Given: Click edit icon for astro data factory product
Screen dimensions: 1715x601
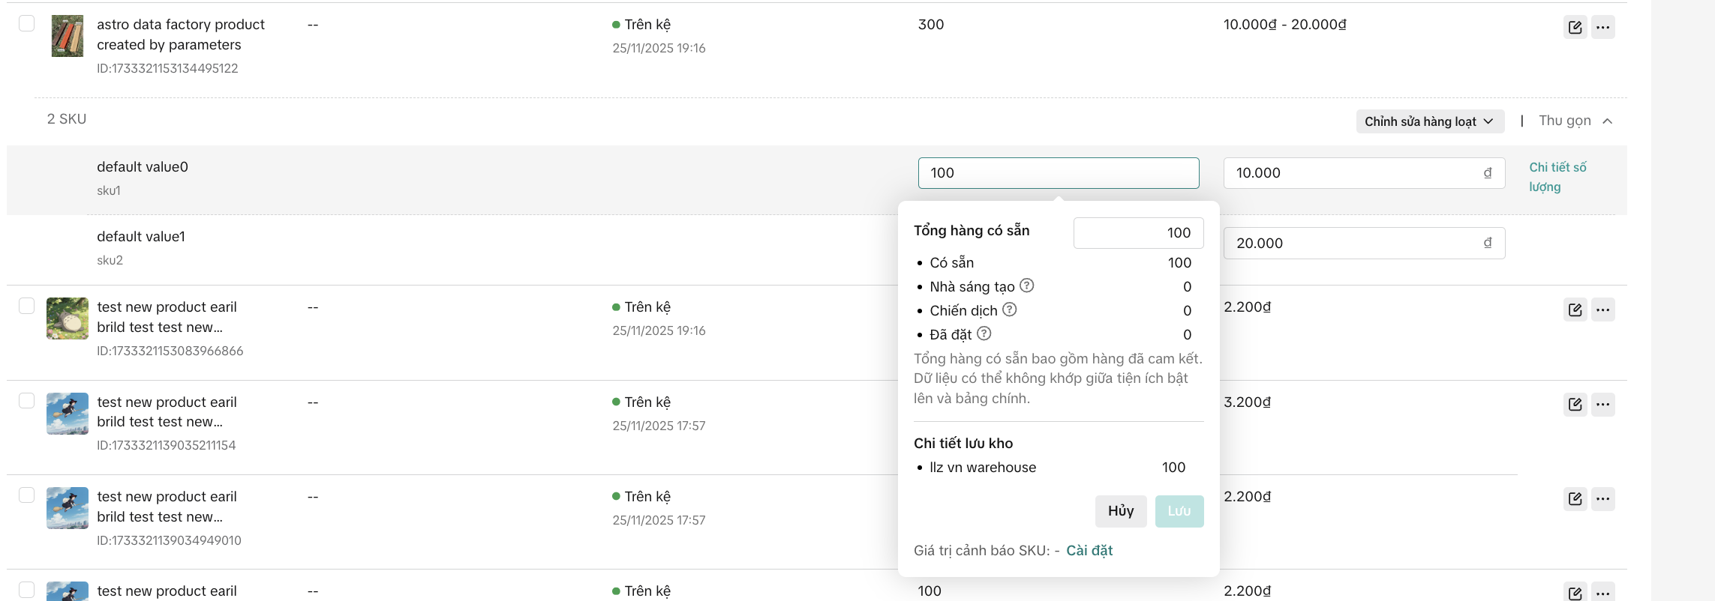Looking at the screenshot, I should 1575,28.
